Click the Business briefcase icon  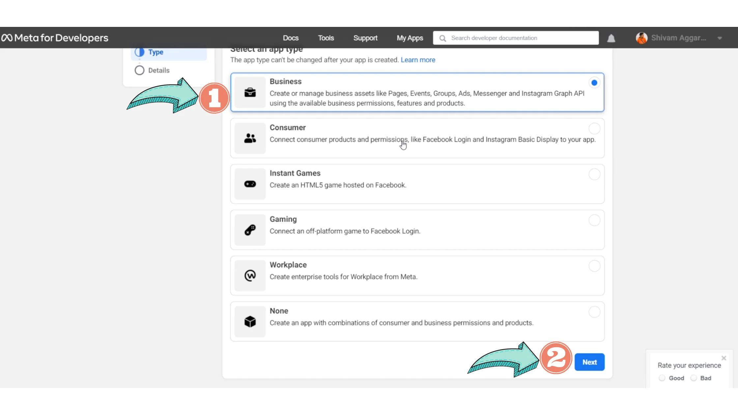250,93
